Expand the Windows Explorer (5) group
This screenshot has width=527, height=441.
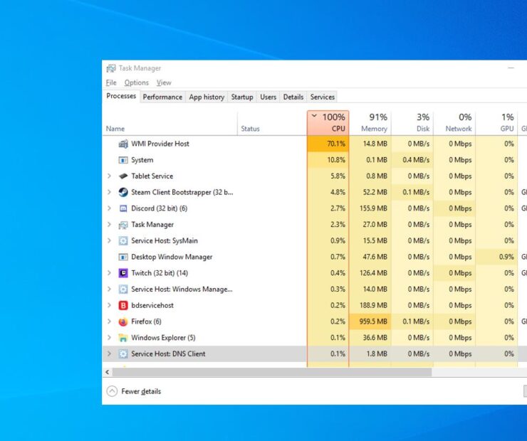(109, 338)
